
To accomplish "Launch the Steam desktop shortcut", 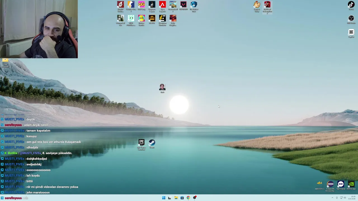I will [152, 144].
